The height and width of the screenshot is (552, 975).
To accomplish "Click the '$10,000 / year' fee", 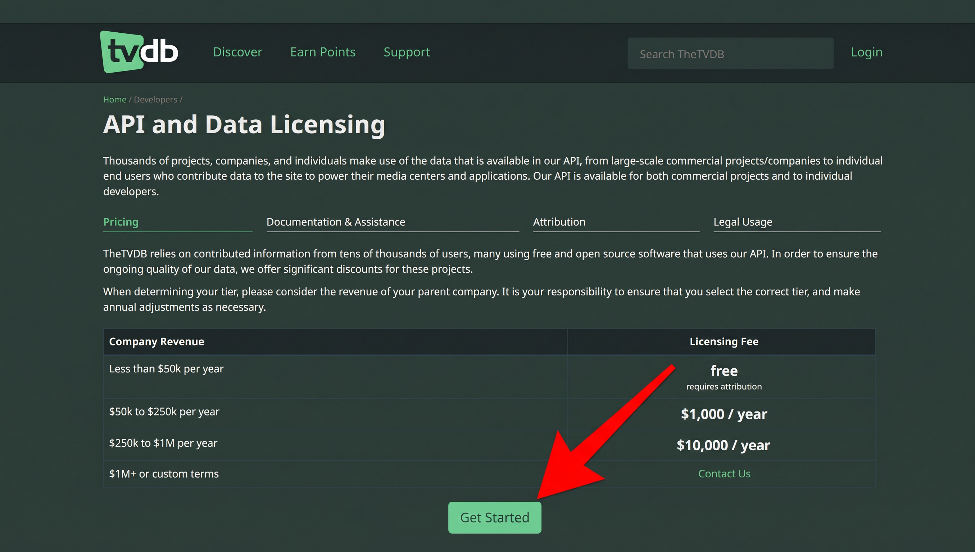I will [724, 445].
